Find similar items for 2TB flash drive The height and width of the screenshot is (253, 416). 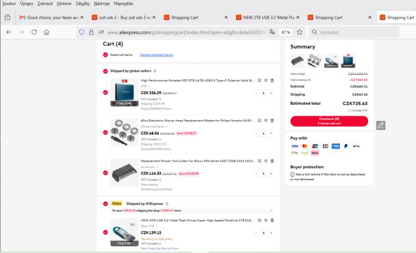[x=259, y=221]
